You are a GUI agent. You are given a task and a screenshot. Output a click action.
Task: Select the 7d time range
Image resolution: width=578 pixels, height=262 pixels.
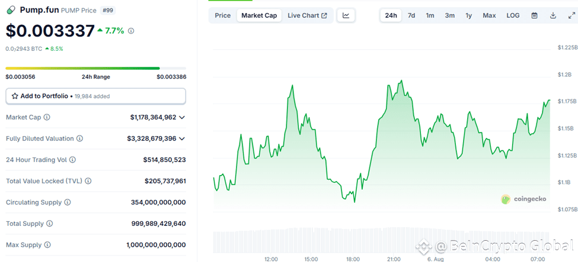411,15
